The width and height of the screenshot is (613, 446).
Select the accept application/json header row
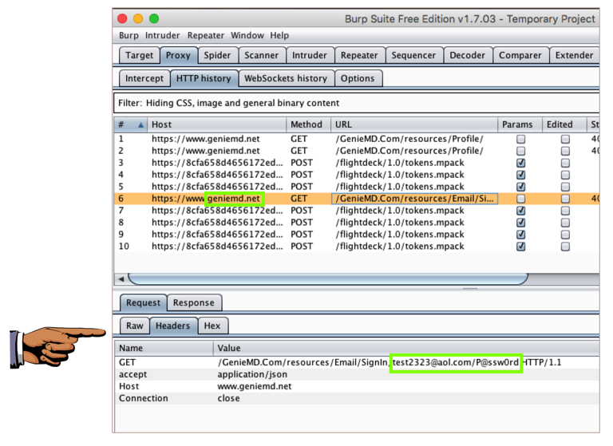pyautogui.click(x=357, y=374)
